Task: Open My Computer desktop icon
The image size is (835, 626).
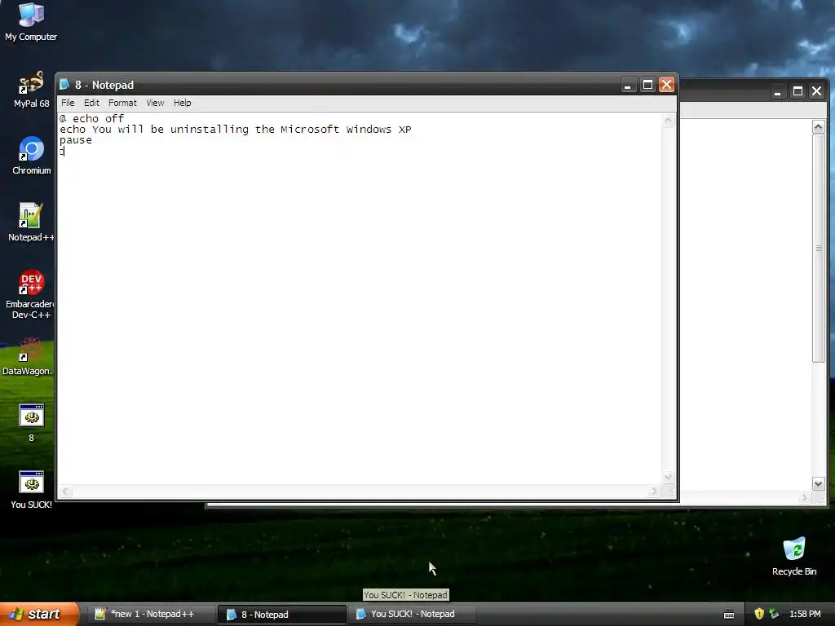Action: coord(31,21)
